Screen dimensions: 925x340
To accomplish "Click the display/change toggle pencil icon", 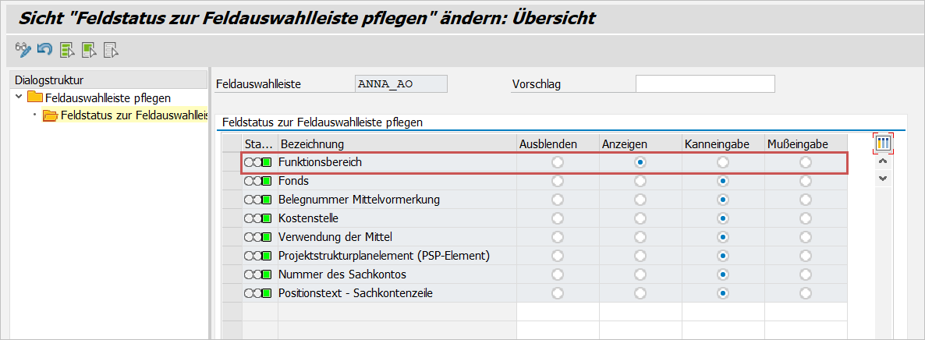I will click(23, 51).
